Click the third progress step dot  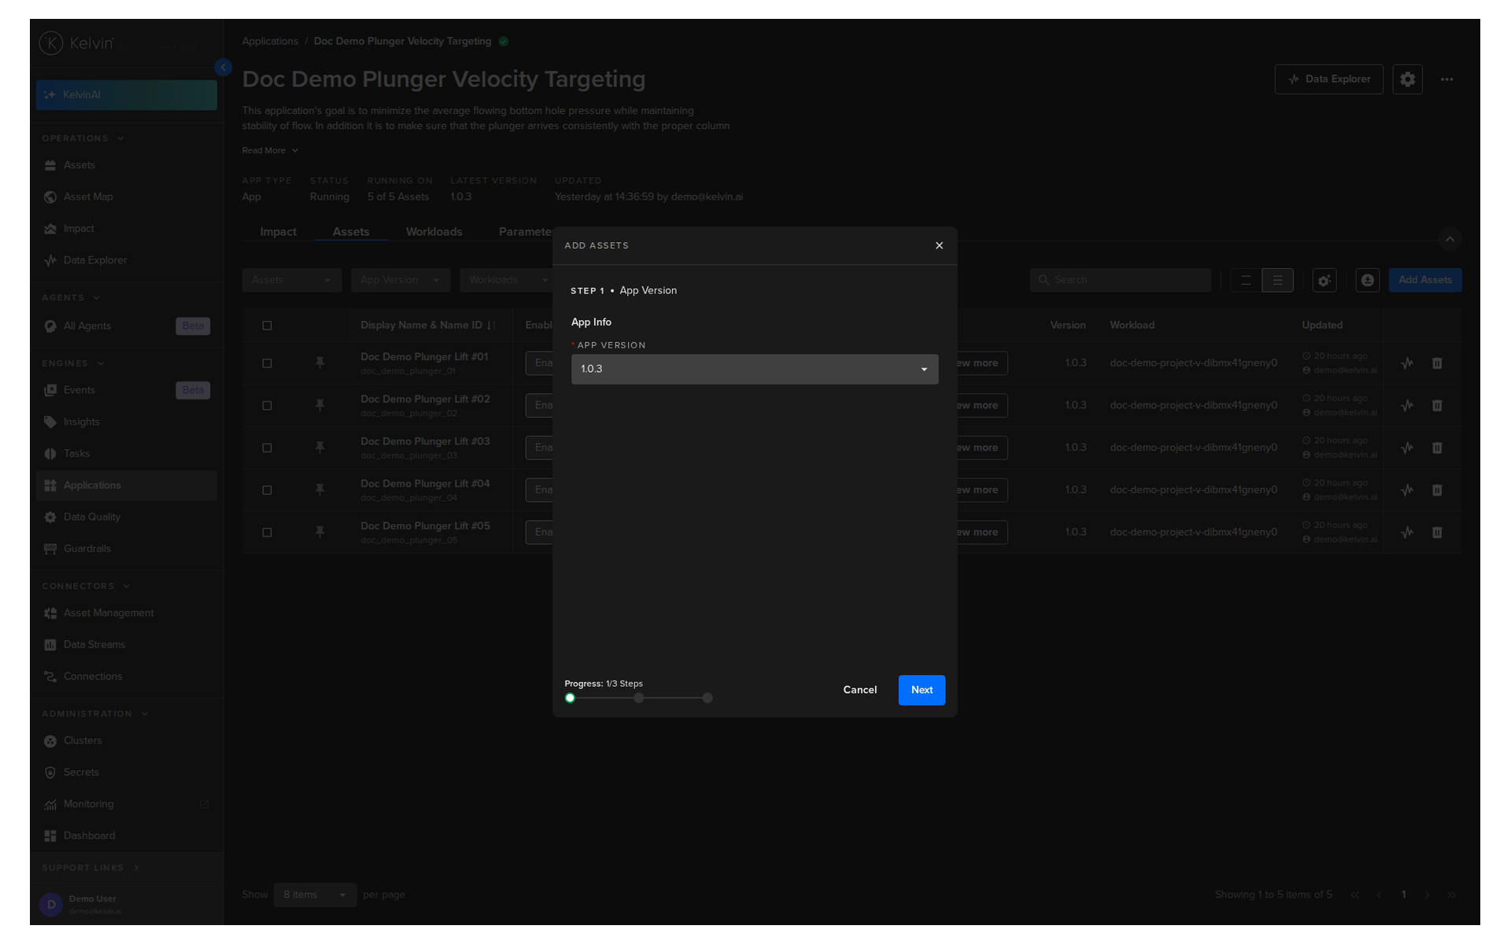tap(707, 698)
